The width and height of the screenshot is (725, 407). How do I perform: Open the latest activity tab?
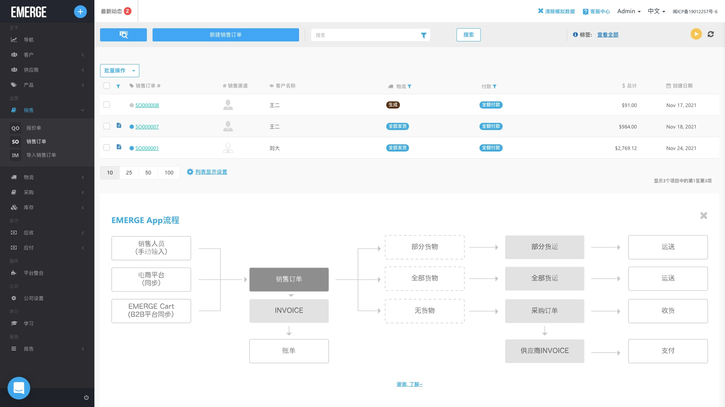point(116,11)
